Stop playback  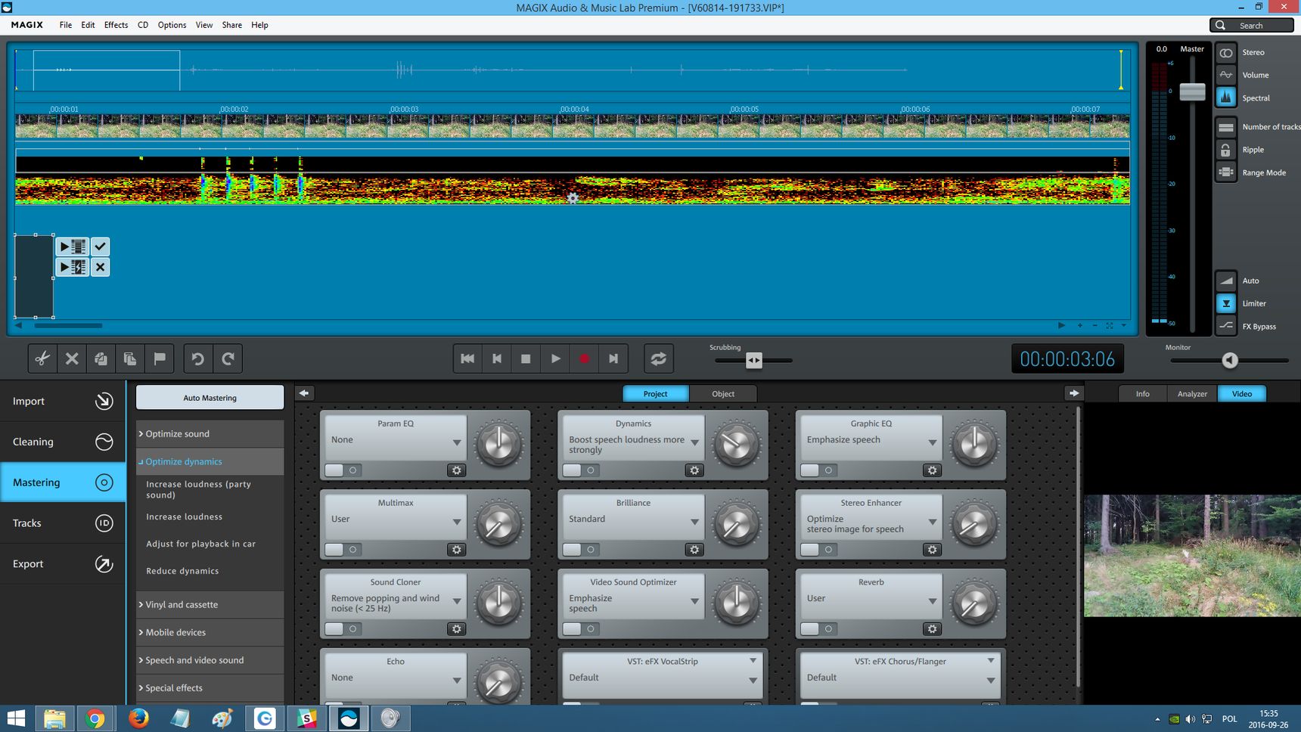tap(526, 358)
